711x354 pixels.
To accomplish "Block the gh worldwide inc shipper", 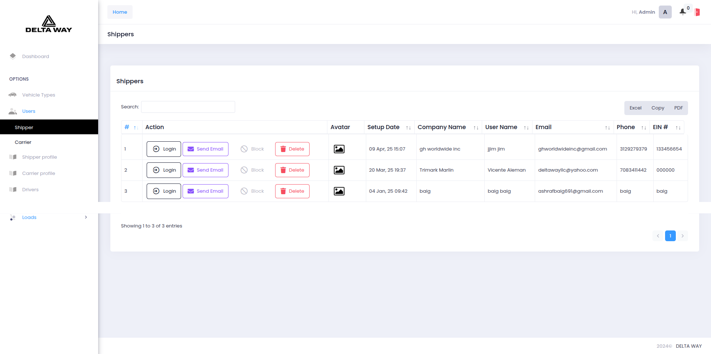I will click(x=252, y=149).
